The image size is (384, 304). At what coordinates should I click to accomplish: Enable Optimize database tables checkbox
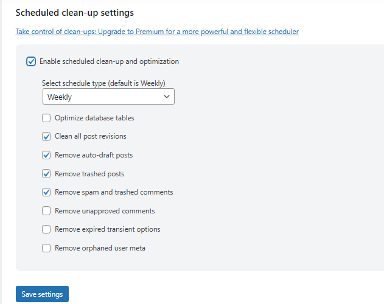pos(46,118)
